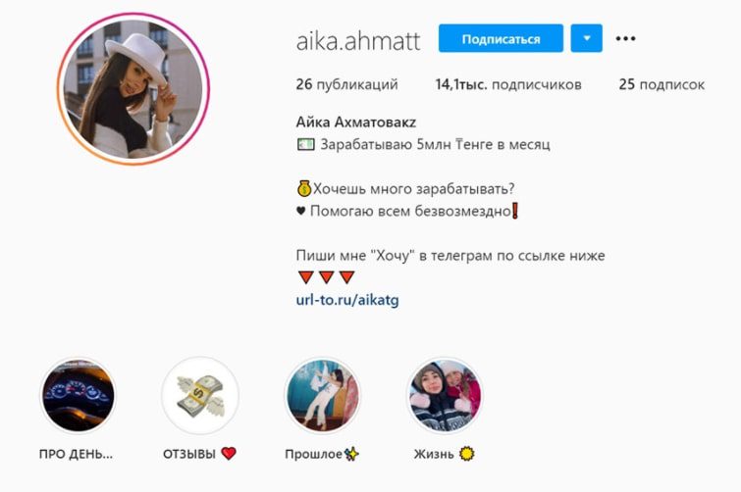Open the ОТЗЫВЫ money highlight circle

200,395
